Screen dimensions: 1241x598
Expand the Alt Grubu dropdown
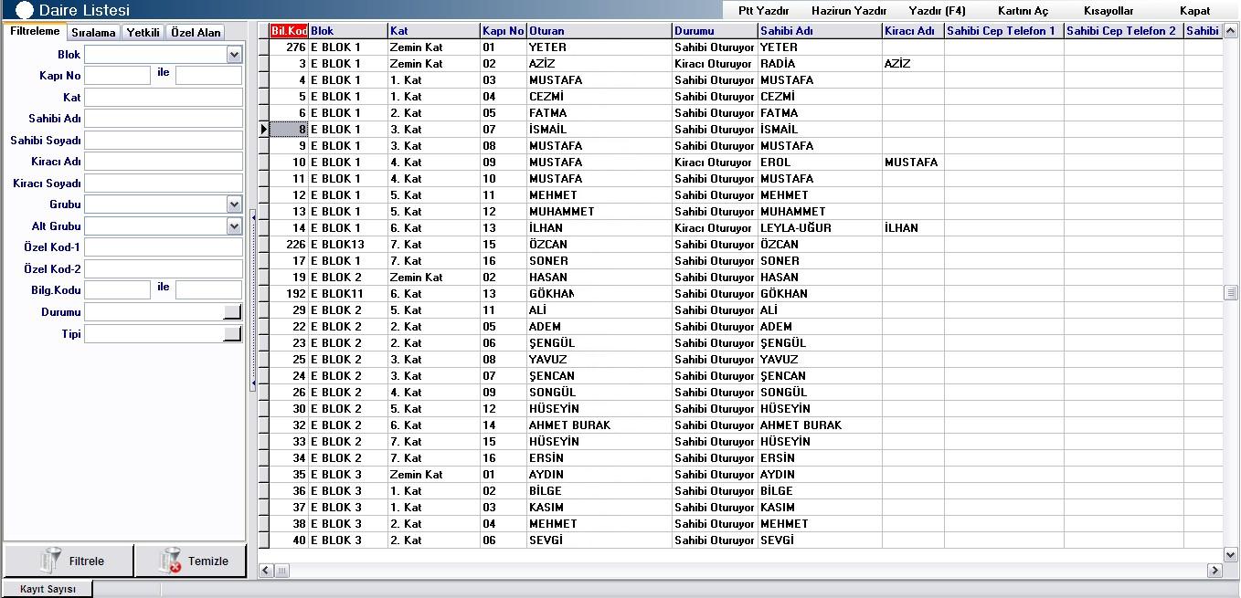tap(234, 226)
